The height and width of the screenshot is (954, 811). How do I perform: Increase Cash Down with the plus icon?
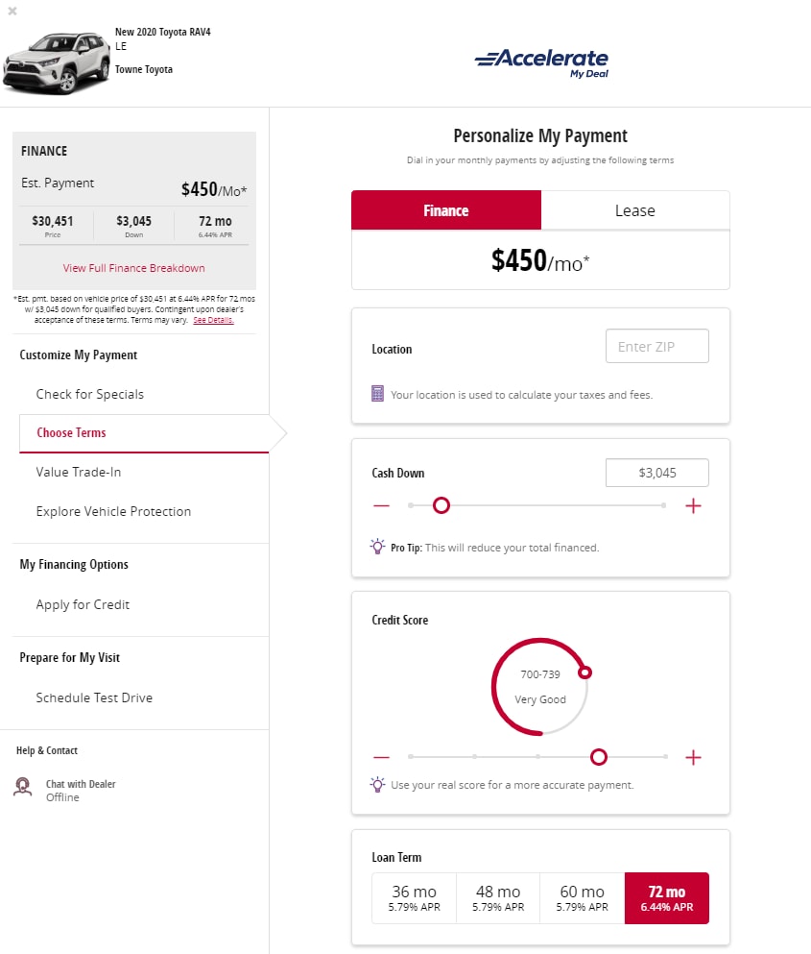(693, 505)
